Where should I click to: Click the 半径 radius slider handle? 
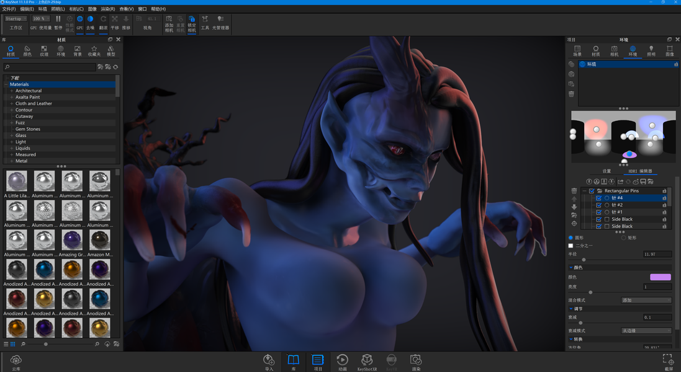tap(584, 260)
